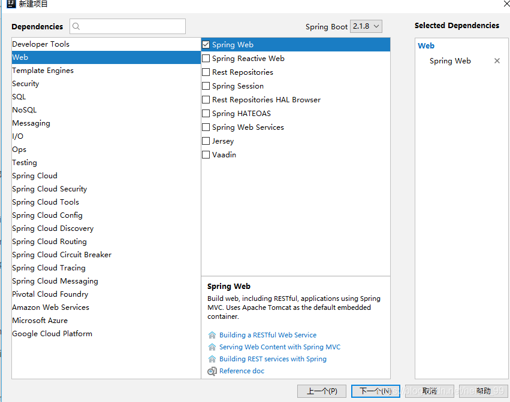Click the Reference doc icon
This screenshot has width=510, height=402.
point(212,371)
